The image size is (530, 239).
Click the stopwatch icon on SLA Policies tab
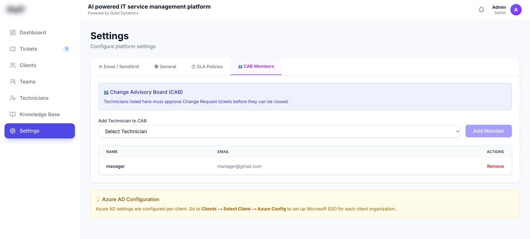[x=193, y=66]
